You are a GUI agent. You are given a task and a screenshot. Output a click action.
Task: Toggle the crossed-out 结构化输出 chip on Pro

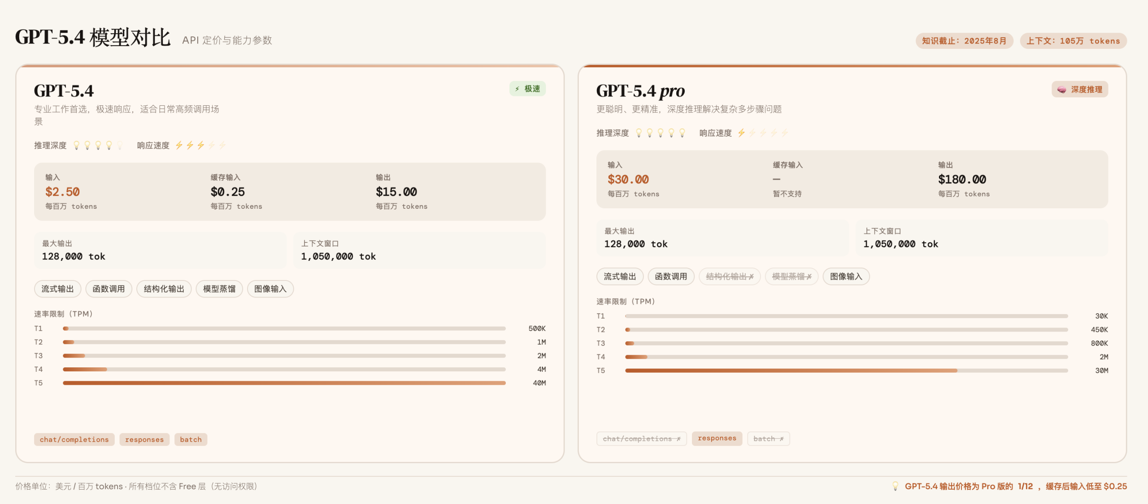point(730,276)
